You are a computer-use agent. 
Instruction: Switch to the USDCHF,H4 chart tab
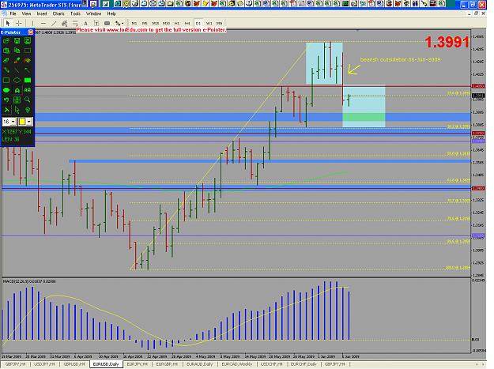coord(272,364)
